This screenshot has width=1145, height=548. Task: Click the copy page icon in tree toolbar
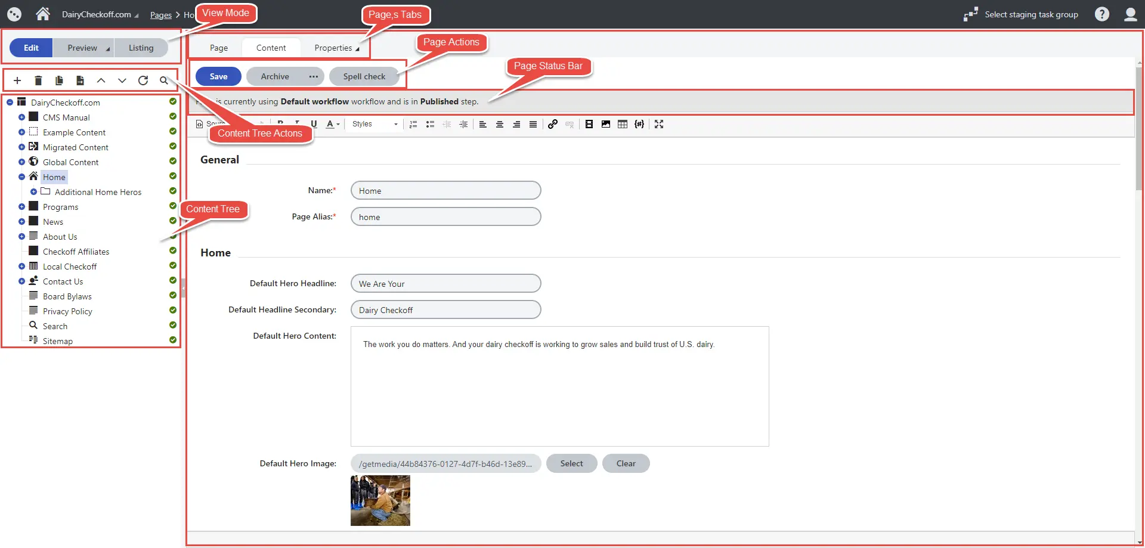[59, 81]
